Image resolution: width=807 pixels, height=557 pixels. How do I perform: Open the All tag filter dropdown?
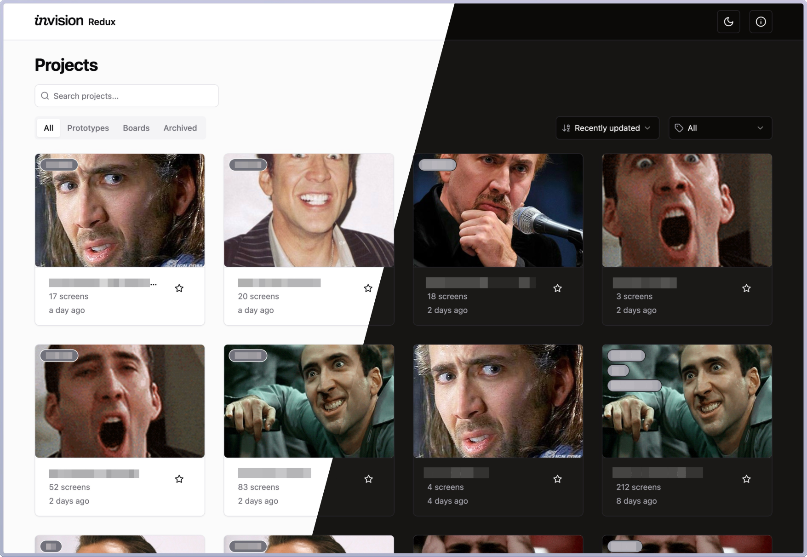click(720, 128)
